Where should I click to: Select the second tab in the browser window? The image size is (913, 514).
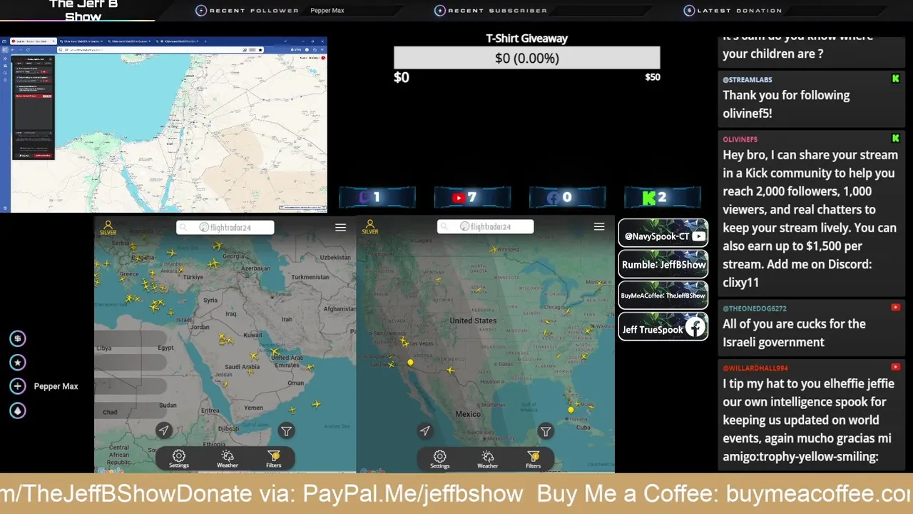click(x=81, y=41)
